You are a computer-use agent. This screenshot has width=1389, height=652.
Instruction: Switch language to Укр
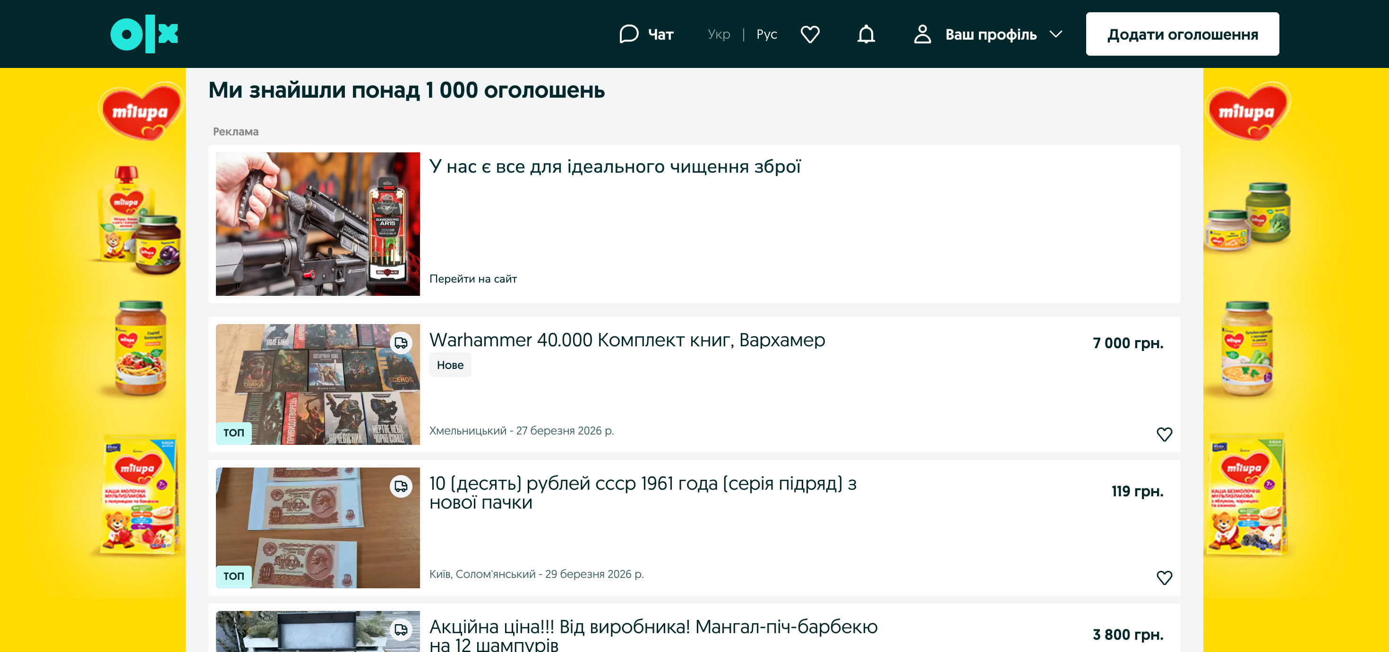pos(718,34)
